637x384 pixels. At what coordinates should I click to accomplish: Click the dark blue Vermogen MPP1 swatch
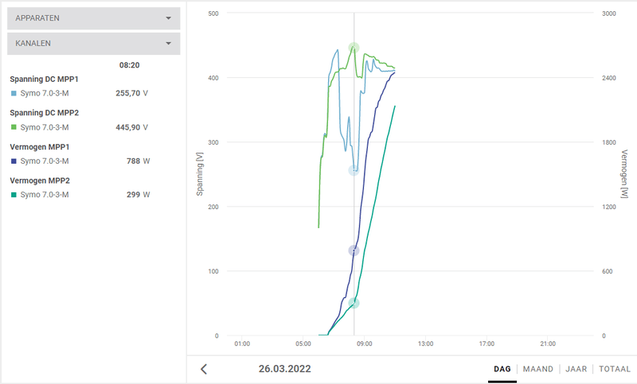coord(14,161)
